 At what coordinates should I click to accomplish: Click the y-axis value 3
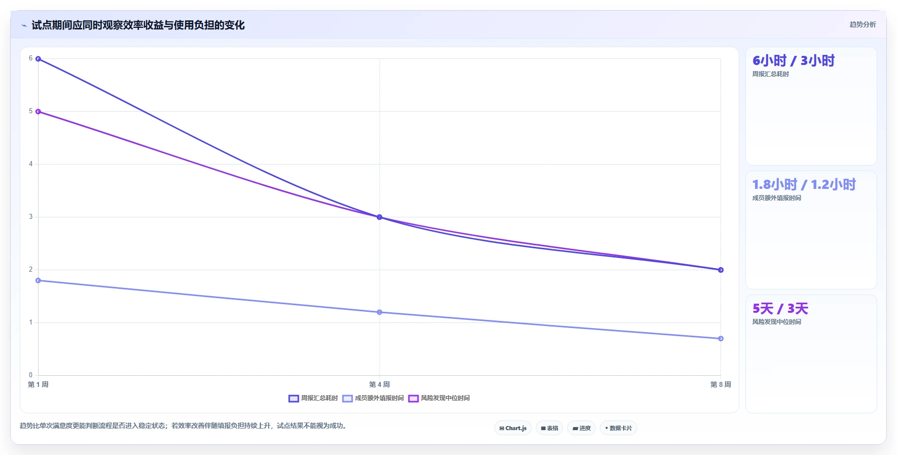[30, 217]
